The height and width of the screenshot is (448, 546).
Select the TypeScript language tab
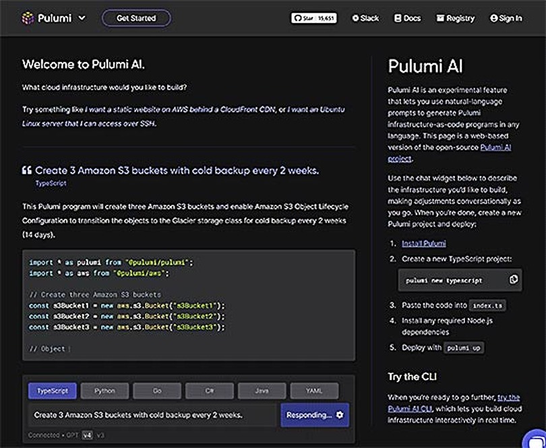pyautogui.click(x=52, y=391)
